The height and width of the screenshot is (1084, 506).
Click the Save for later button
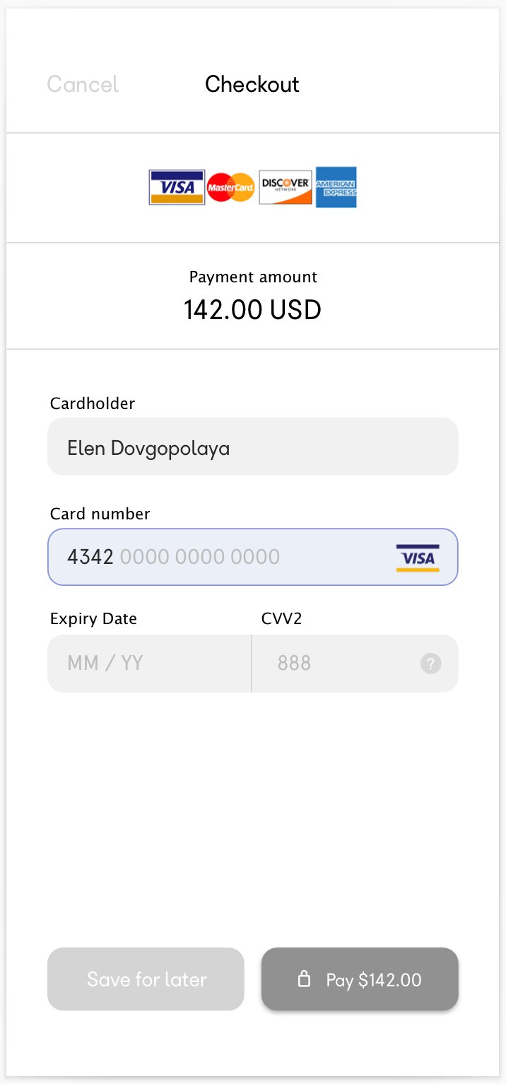[146, 979]
